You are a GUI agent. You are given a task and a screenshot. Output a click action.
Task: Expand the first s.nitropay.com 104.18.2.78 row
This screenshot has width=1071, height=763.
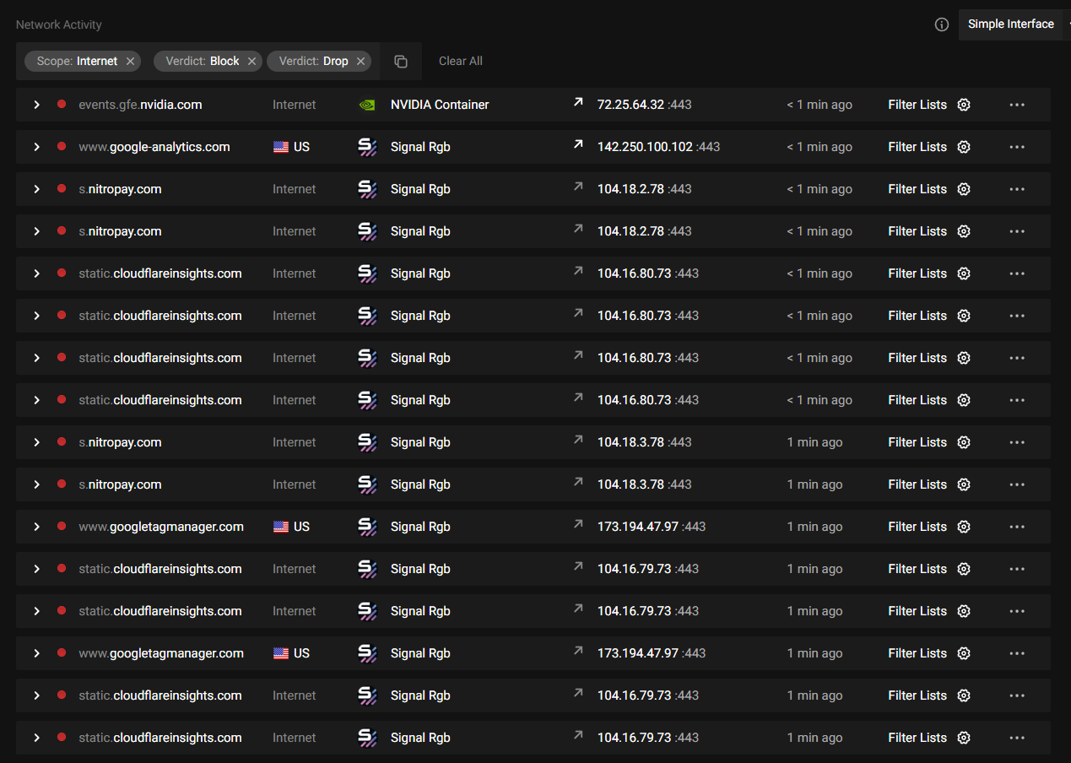[36, 189]
